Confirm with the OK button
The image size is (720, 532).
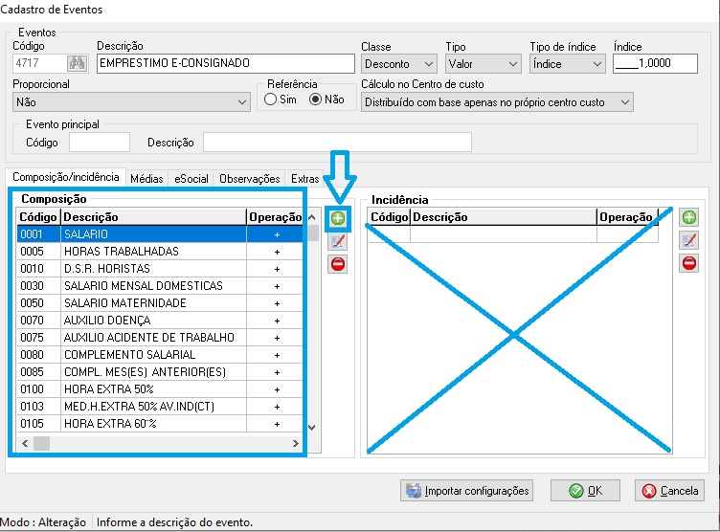pyautogui.click(x=585, y=491)
